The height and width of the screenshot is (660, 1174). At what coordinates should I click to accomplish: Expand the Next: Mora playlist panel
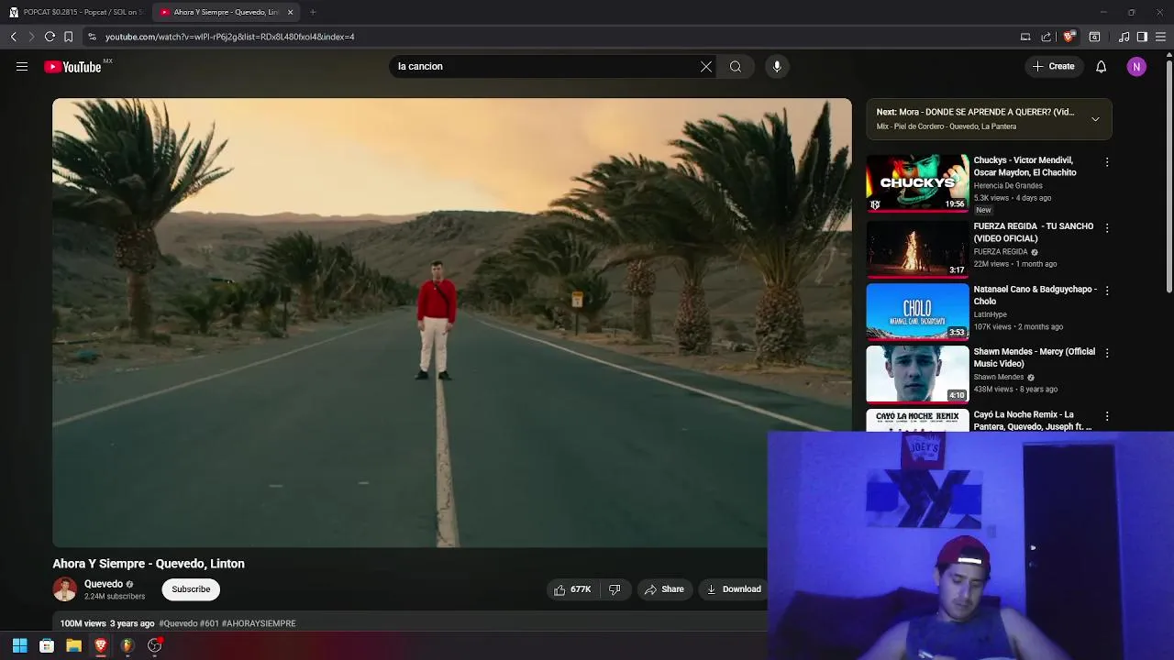1095,119
